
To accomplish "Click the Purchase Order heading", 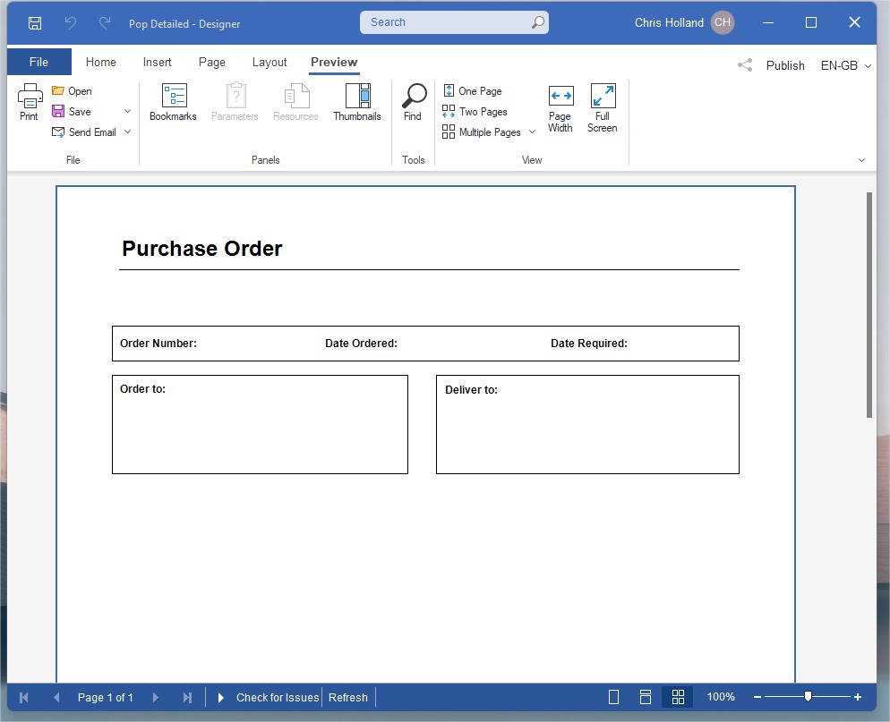I will [x=202, y=249].
